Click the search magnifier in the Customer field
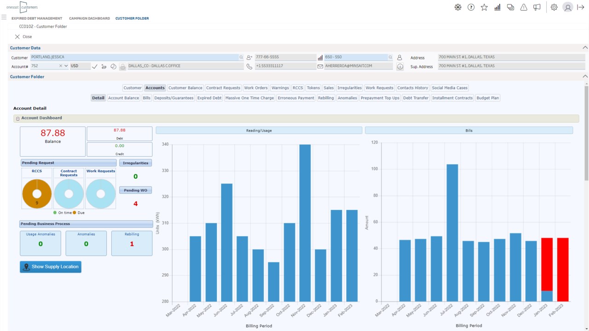This screenshot has width=589, height=331. pos(241,57)
